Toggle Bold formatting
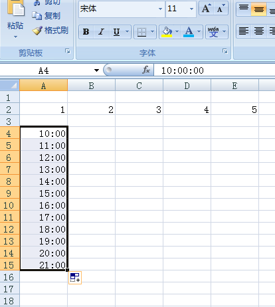This screenshot has width=275, height=307. [x=86, y=32]
